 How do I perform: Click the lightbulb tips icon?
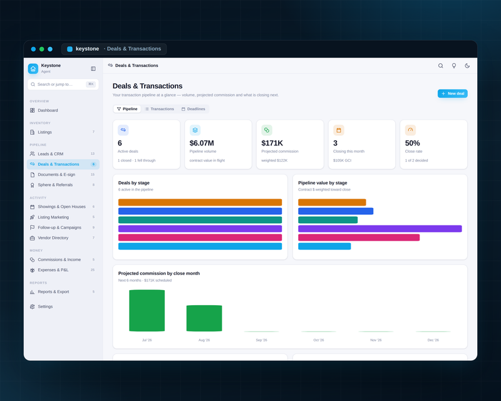click(453, 66)
